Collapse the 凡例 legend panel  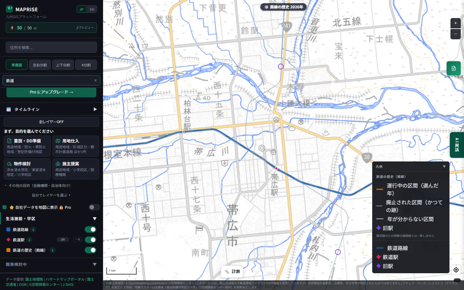[444, 167]
